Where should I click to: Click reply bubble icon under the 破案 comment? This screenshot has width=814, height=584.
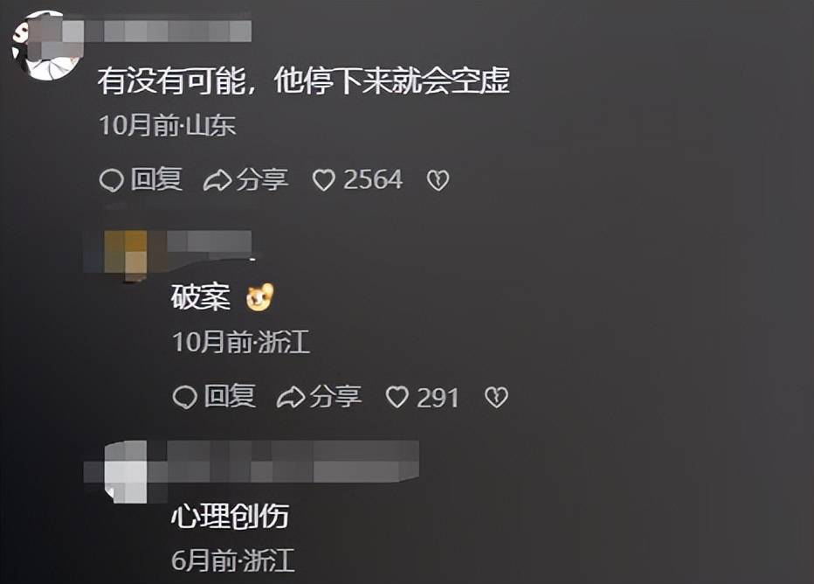[184, 398]
